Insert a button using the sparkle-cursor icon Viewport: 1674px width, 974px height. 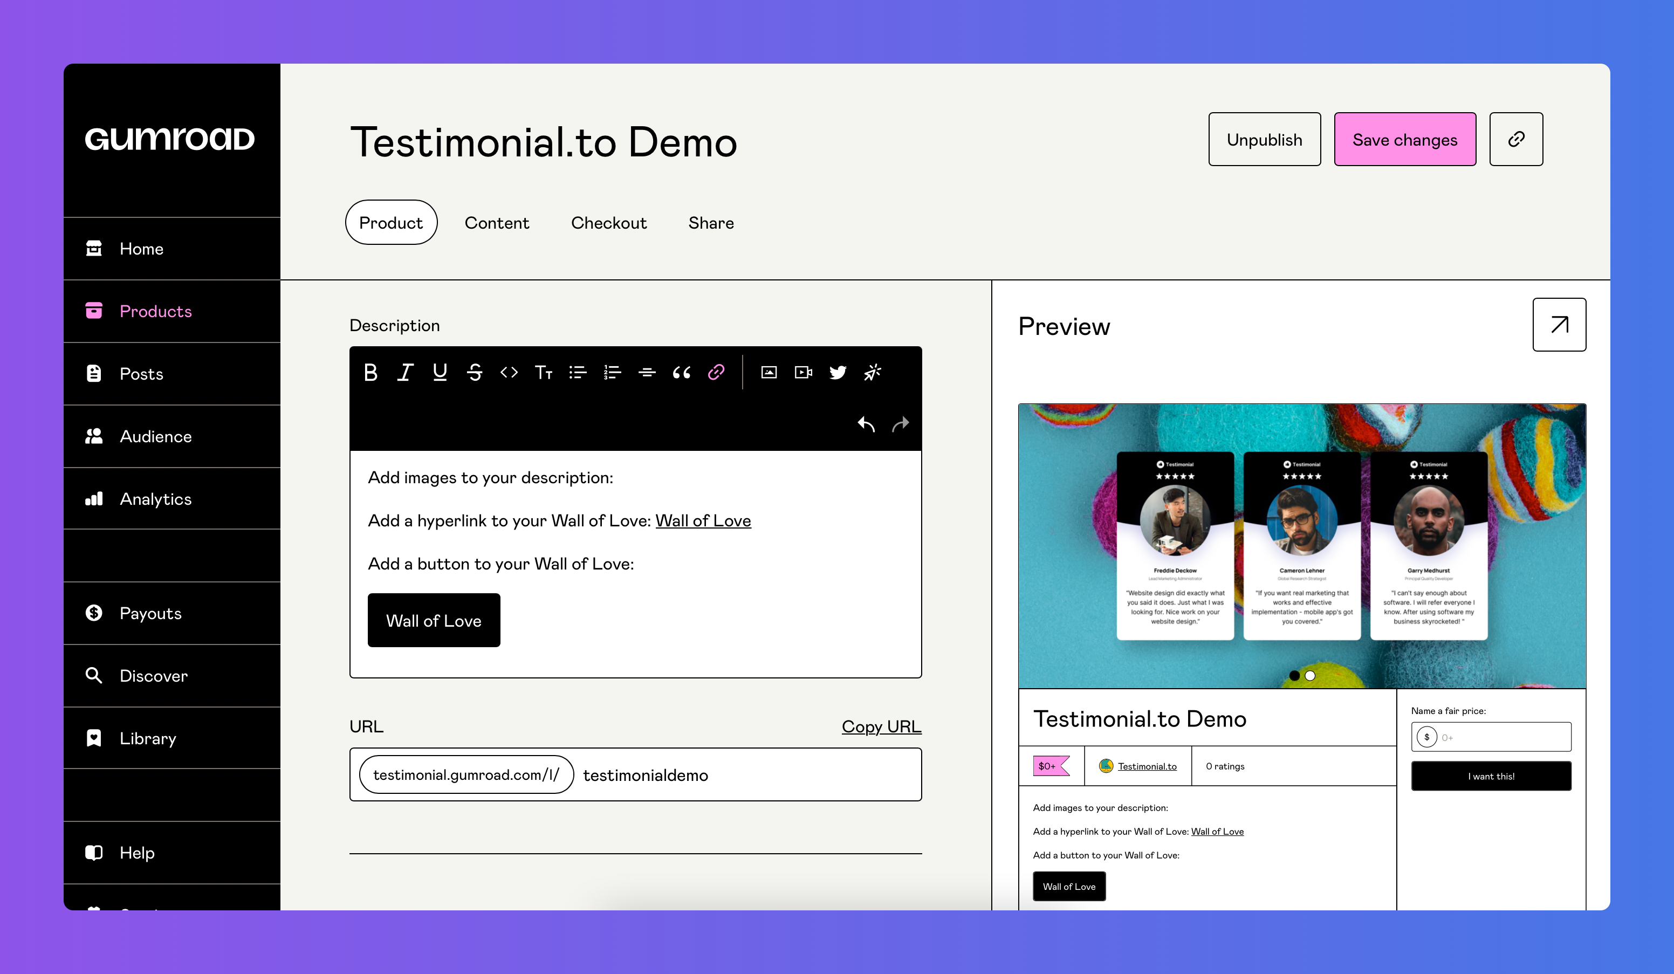click(872, 373)
